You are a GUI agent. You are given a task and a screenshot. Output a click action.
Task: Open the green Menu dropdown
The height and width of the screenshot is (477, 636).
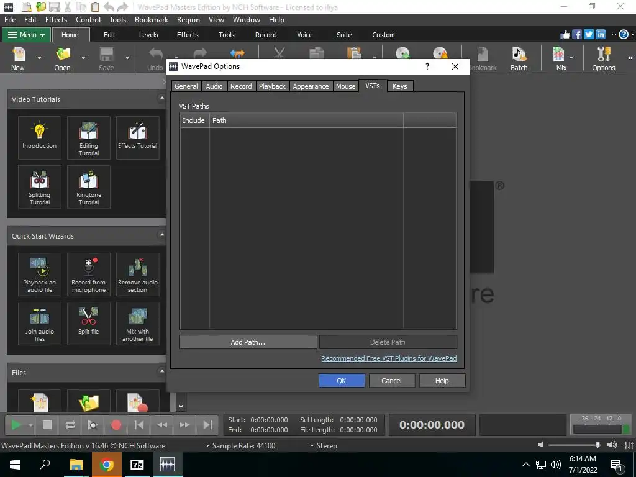pos(26,35)
